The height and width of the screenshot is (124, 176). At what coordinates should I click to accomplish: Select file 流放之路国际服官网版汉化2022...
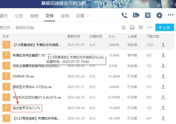37,66
